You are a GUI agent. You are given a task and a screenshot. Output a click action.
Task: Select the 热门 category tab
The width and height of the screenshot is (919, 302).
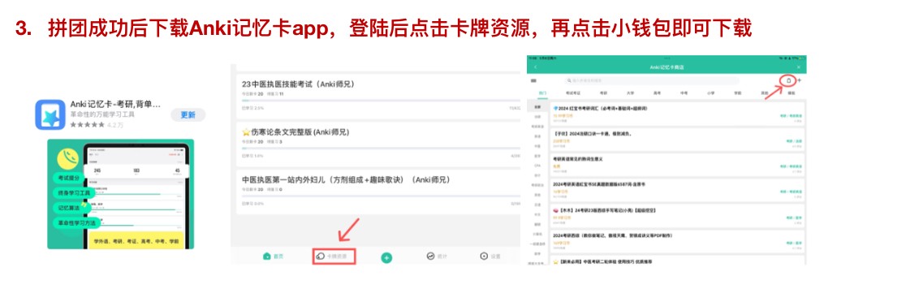(542, 93)
